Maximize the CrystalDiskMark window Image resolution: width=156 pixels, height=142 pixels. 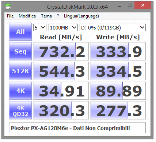pyautogui.click(x=130, y=5)
